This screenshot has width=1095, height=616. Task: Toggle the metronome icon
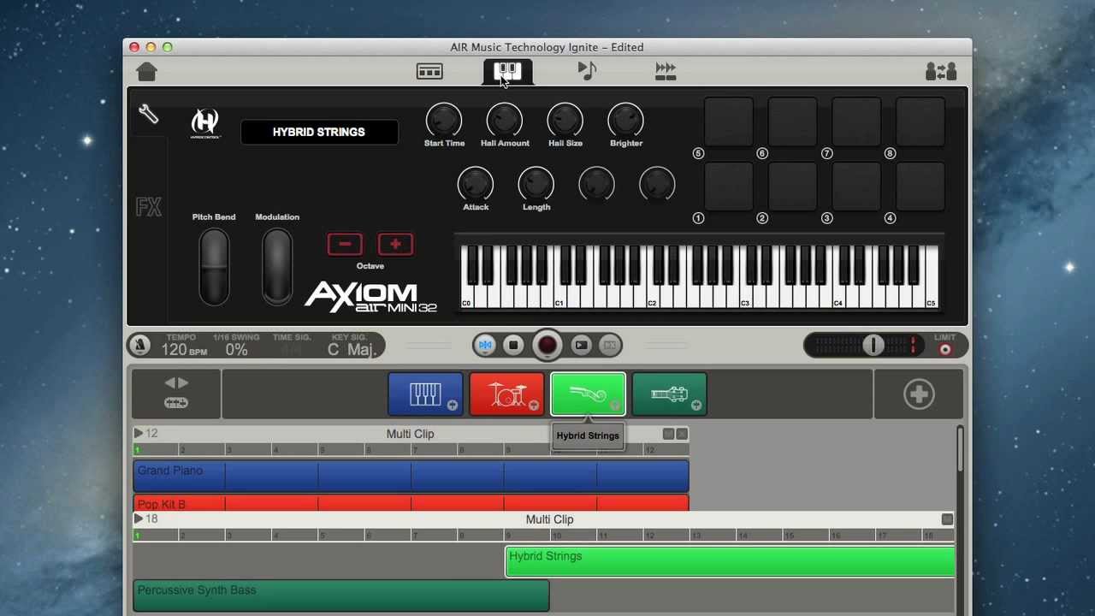pos(140,345)
